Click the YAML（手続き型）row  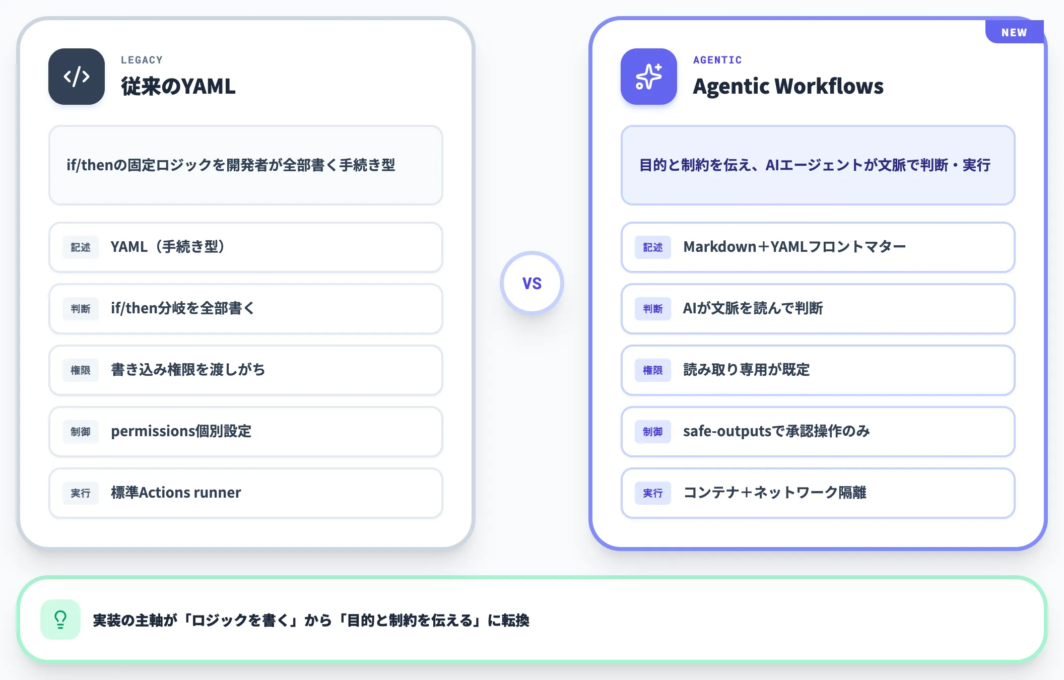pyautogui.click(x=246, y=247)
